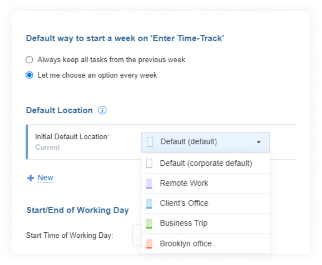Choose 'Business Trip' location option
The height and width of the screenshot is (265, 322).
coord(206,223)
